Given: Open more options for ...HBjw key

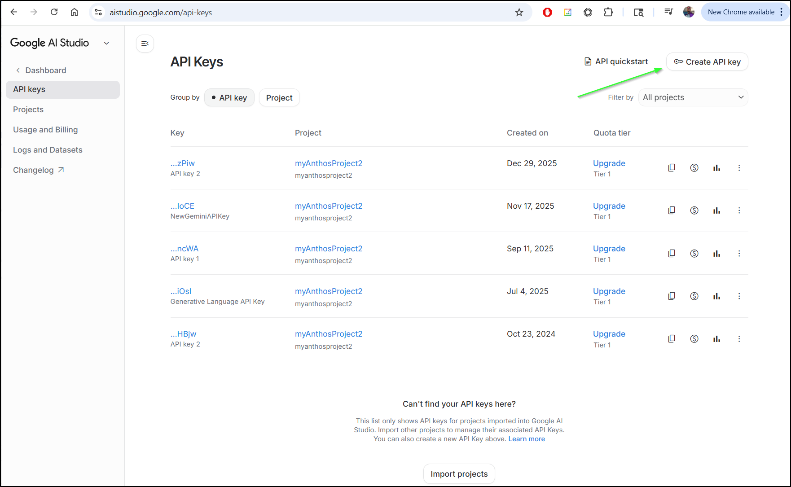Looking at the screenshot, I should coord(739,339).
